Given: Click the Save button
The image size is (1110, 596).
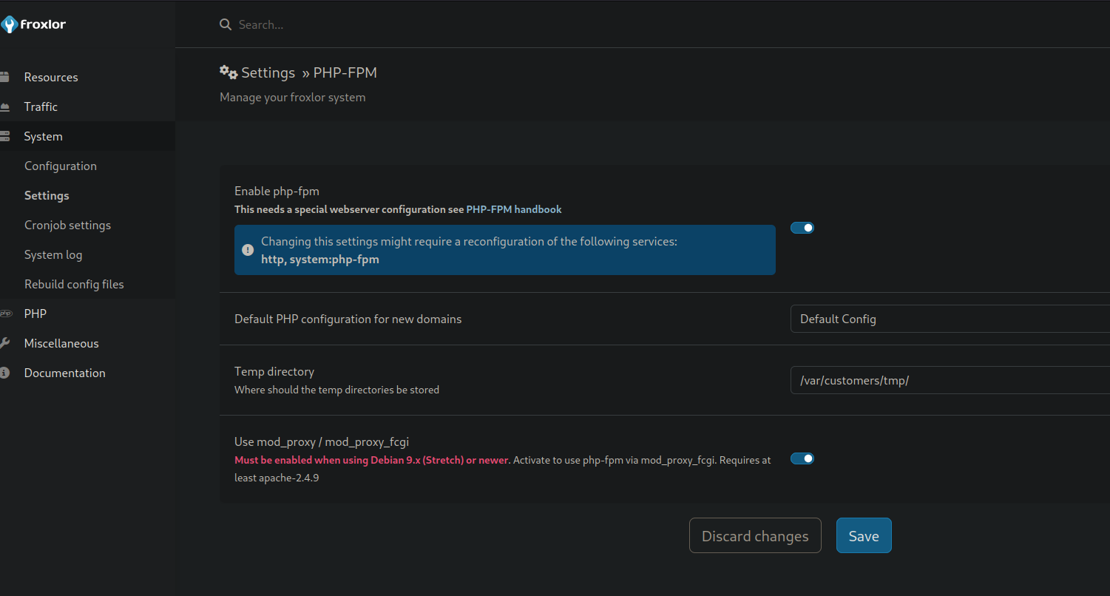Looking at the screenshot, I should (x=864, y=535).
